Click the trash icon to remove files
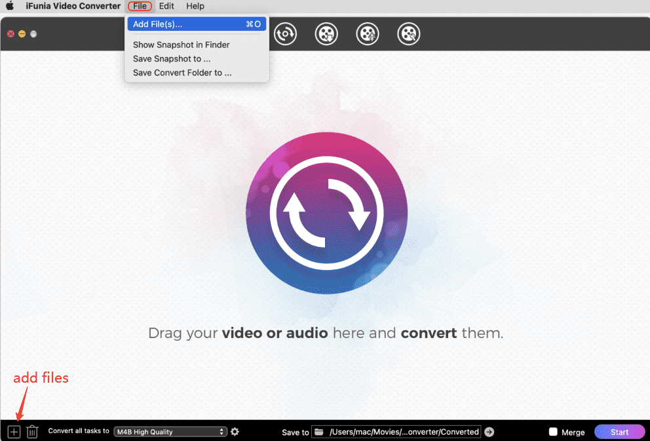650x441 pixels. point(32,432)
